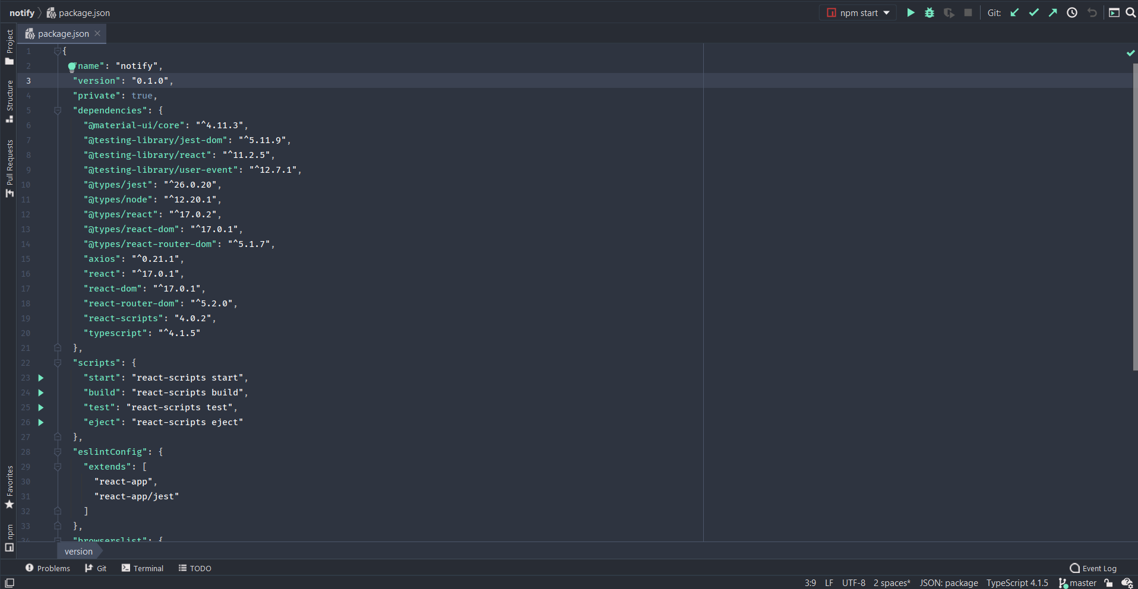
Task: Open 2 spaces indentation settings
Action: (892, 583)
